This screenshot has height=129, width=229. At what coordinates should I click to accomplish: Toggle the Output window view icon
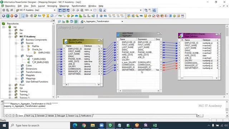(64, 10)
